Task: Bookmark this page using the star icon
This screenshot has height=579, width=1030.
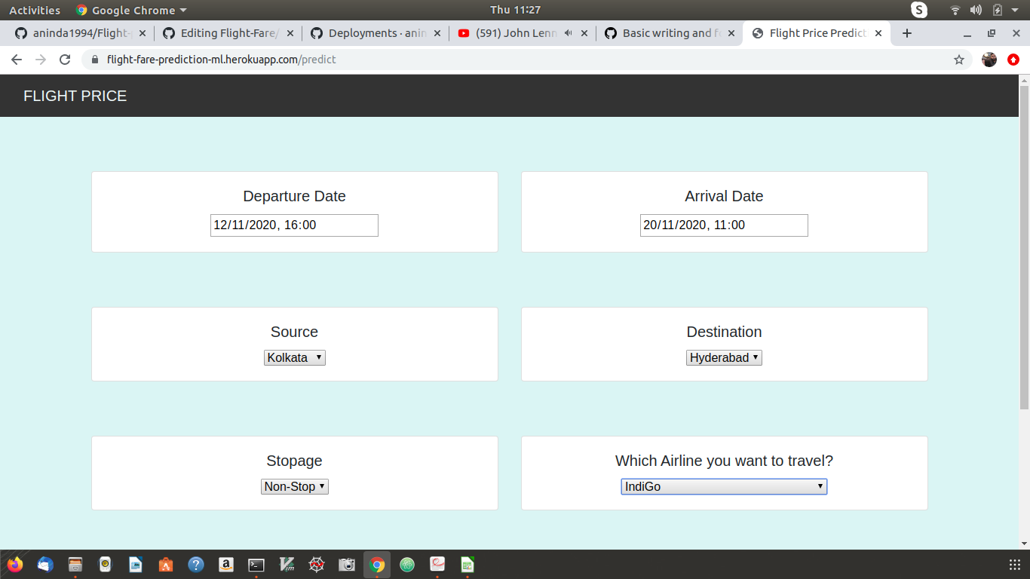Action: (959, 58)
